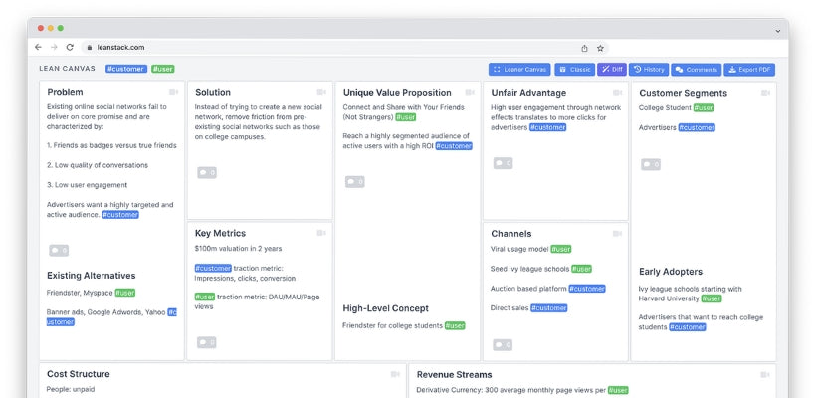
Task: Bookmark the page with the star icon
Action: coord(600,47)
